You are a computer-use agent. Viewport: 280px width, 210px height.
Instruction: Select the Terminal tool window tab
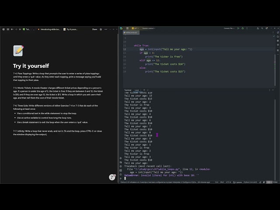[128, 90]
